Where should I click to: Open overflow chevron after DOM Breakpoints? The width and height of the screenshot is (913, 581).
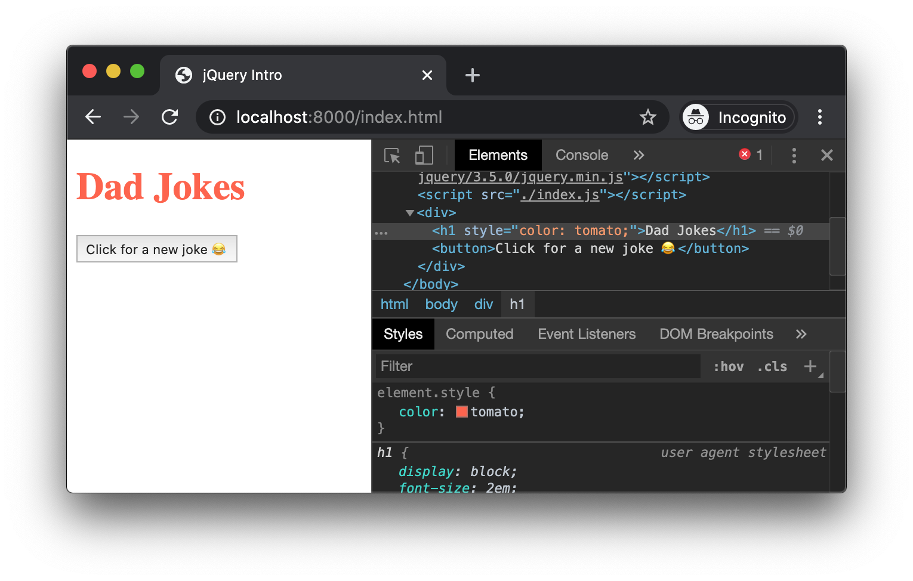(x=801, y=334)
